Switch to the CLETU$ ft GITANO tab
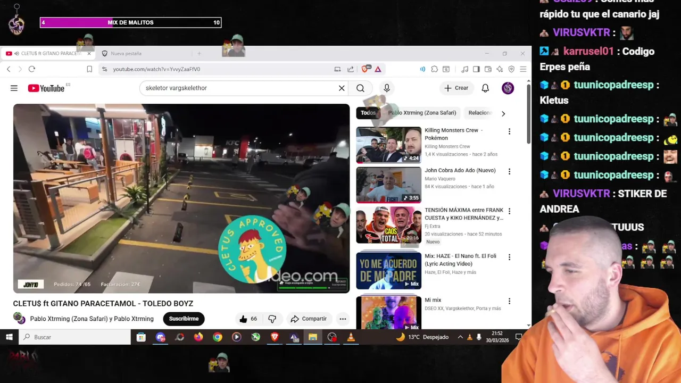The image size is (681, 383). pos(48,53)
